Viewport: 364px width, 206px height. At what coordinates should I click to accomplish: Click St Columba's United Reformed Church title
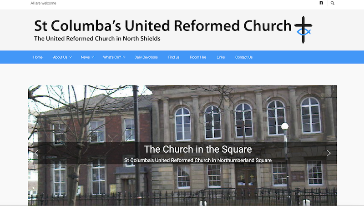point(162,25)
